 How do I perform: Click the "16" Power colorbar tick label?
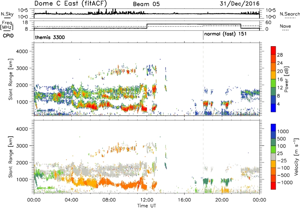pos(280,80)
